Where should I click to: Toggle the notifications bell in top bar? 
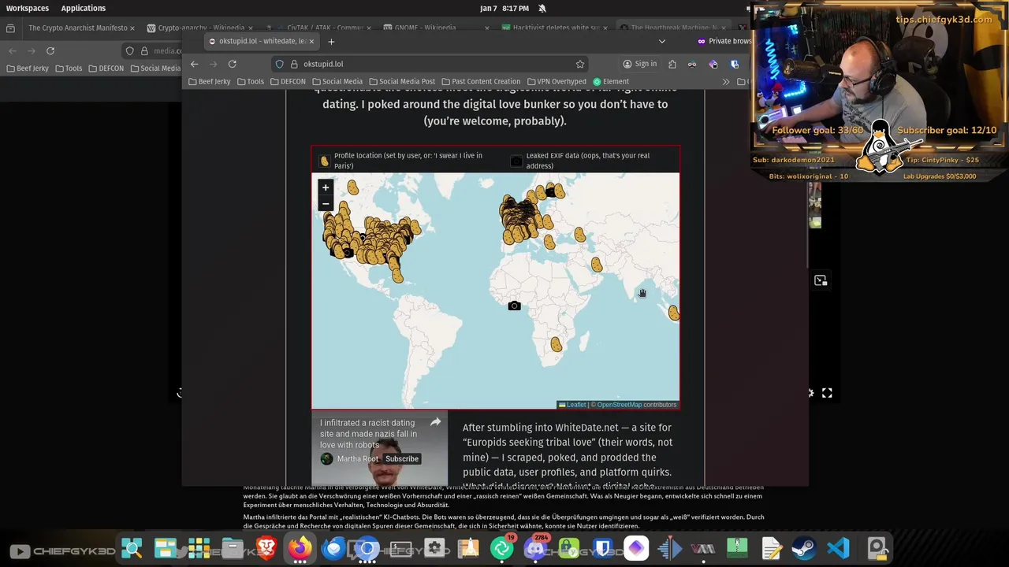542,8
